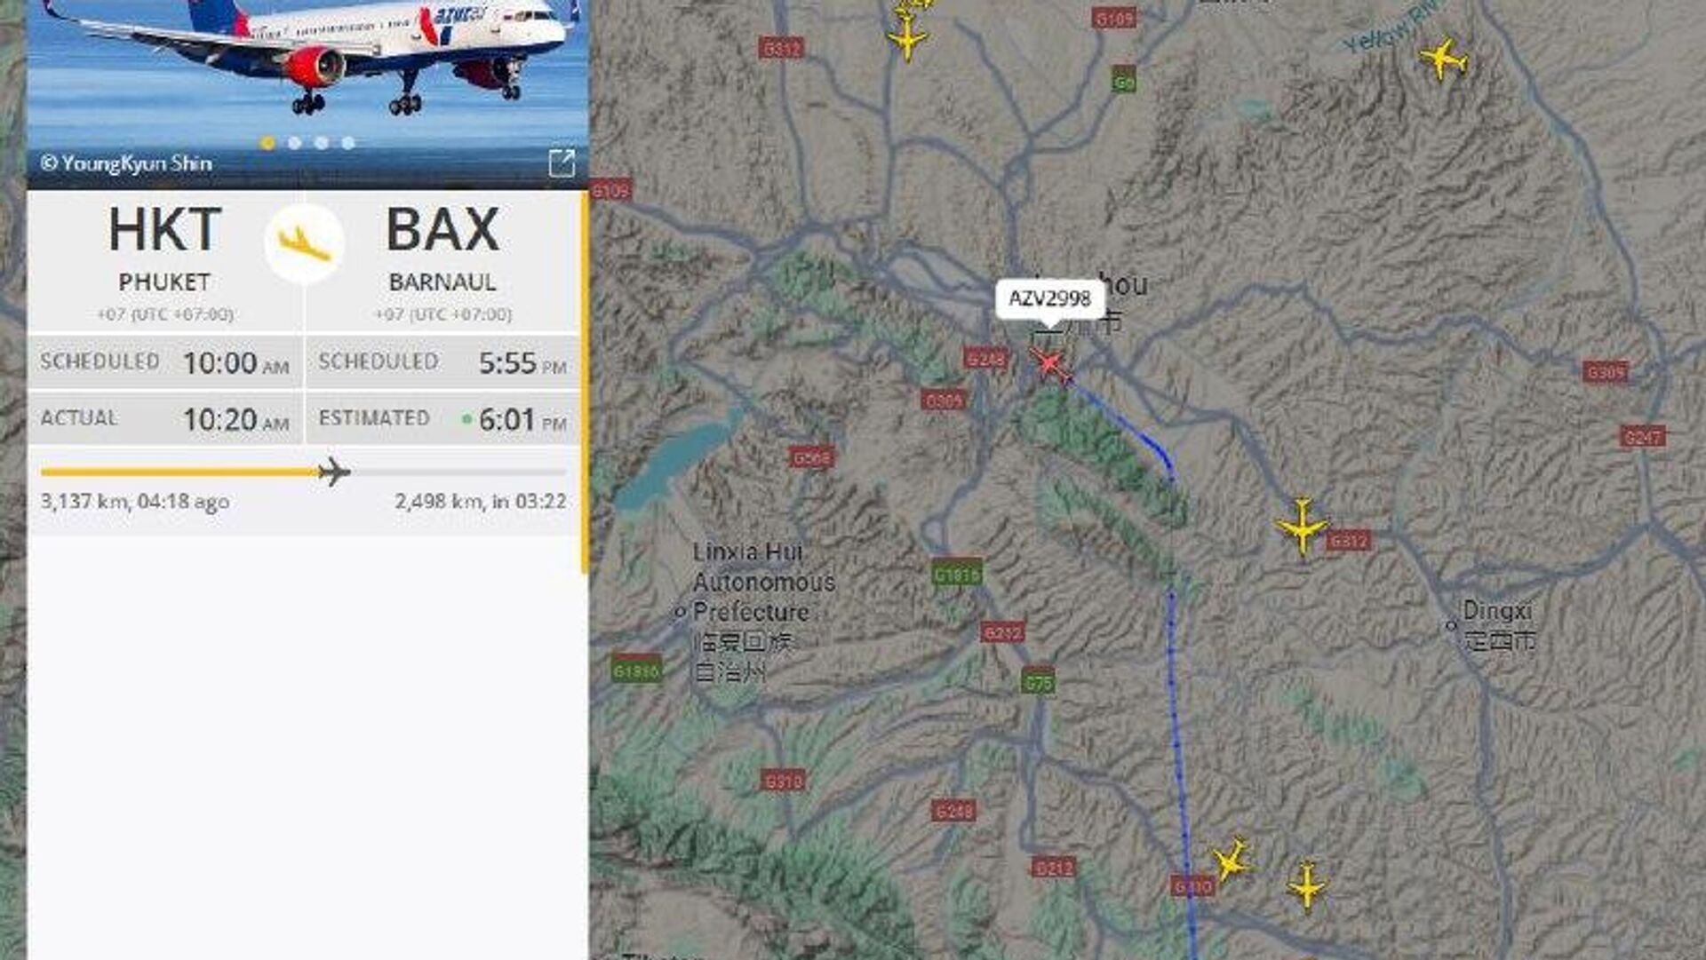Click the AZV2998 callsign label
Viewport: 1706px width, 960px height.
pyautogui.click(x=1049, y=298)
